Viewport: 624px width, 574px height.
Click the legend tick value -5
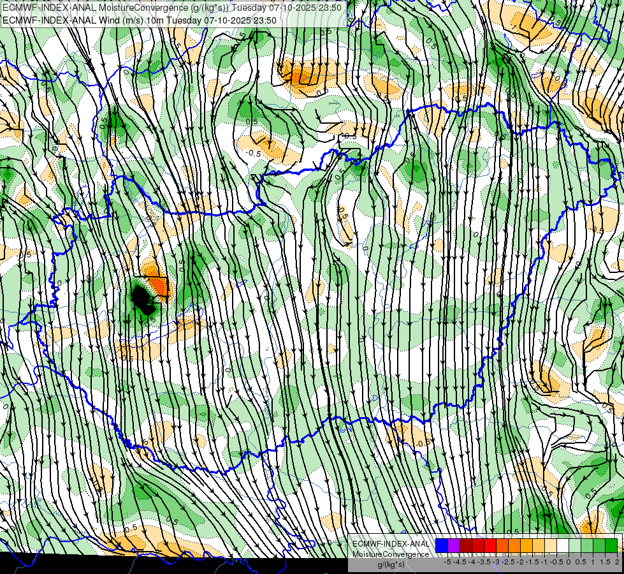point(447,562)
